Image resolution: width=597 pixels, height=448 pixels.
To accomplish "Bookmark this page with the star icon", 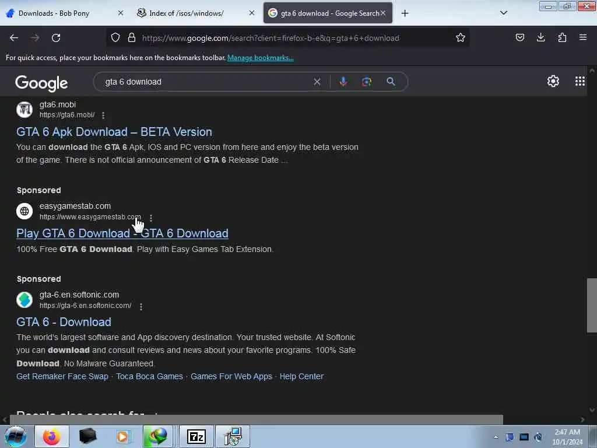I will [x=461, y=37].
